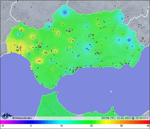Click the DHTM (ºC) label text
Viewport: 150px width, 129px height.
[108, 118]
